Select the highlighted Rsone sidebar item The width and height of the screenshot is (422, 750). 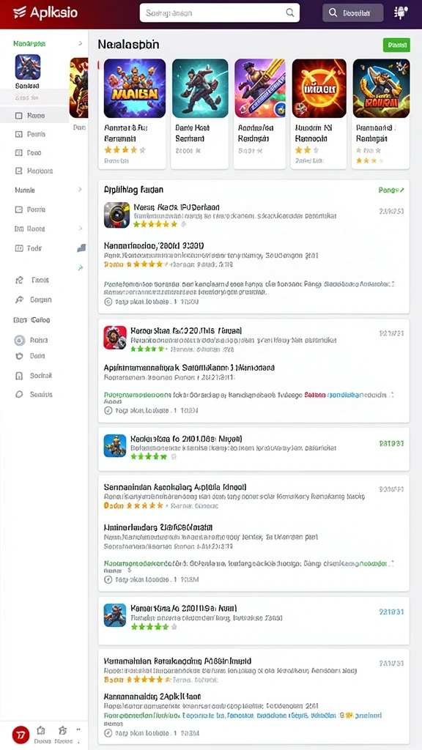pos(34,115)
